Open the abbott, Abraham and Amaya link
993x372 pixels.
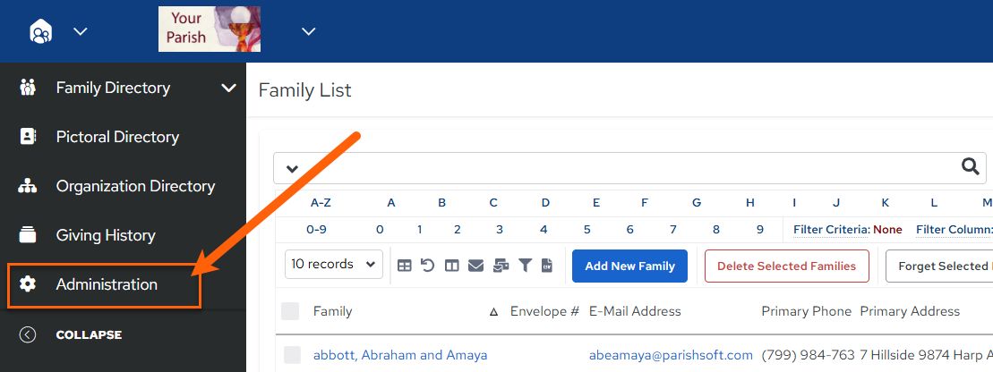point(400,355)
